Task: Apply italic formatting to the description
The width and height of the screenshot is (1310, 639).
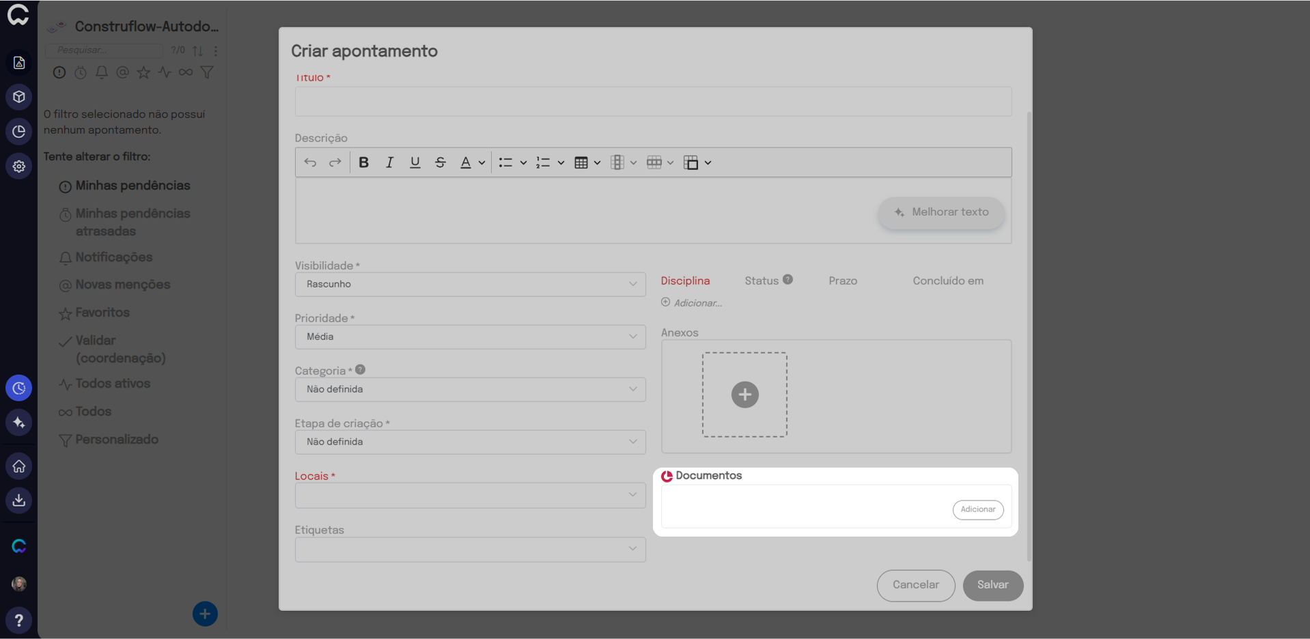Action: tap(389, 162)
